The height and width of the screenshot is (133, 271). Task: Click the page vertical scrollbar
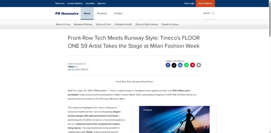(270, 75)
